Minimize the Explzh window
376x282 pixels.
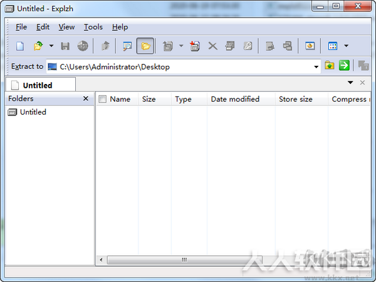[320, 6]
